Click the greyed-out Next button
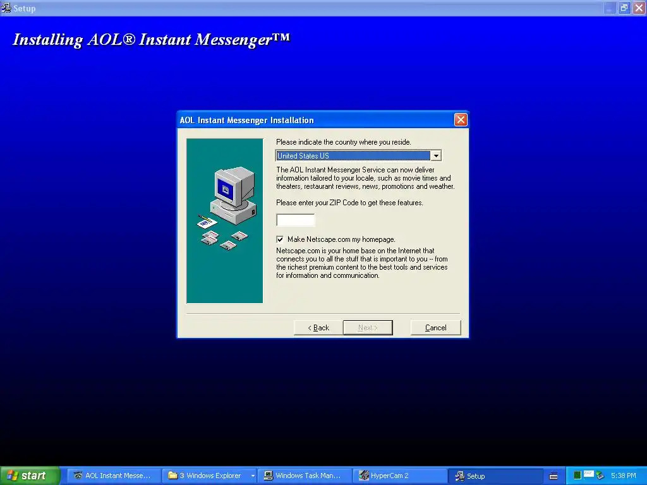The width and height of the screenshot is (647, 485). coord(368,328)
